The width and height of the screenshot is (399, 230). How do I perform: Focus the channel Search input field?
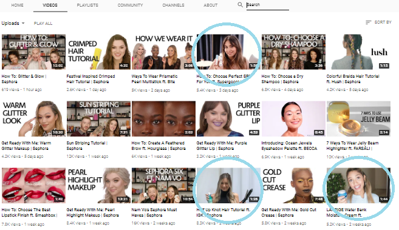click(x=267, y=5)
